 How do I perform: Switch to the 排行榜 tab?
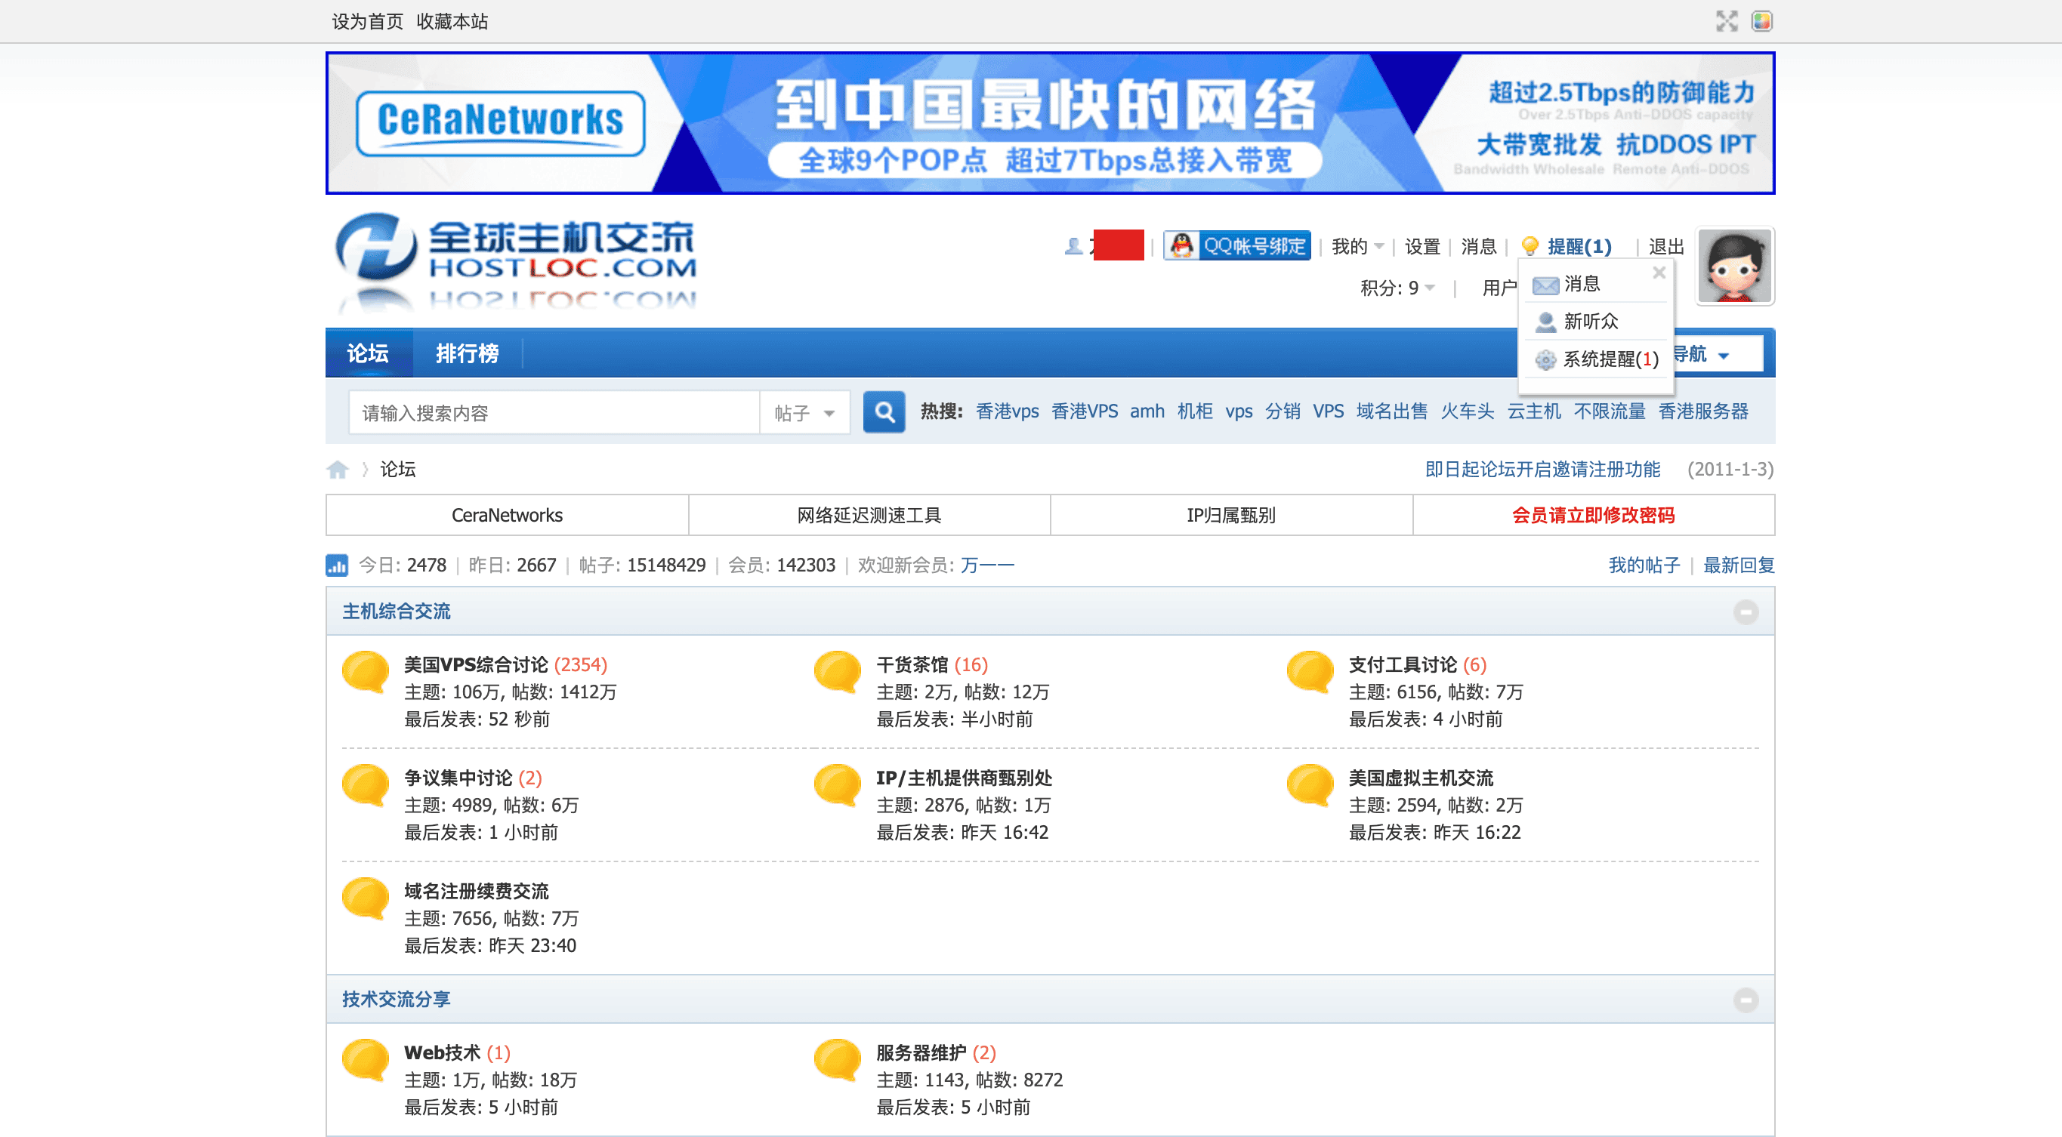tap(467, 353)
